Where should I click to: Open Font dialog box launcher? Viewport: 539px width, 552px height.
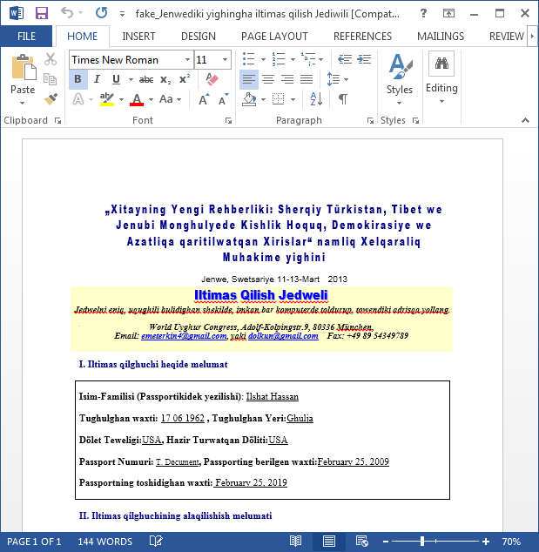tap(228, 121)
